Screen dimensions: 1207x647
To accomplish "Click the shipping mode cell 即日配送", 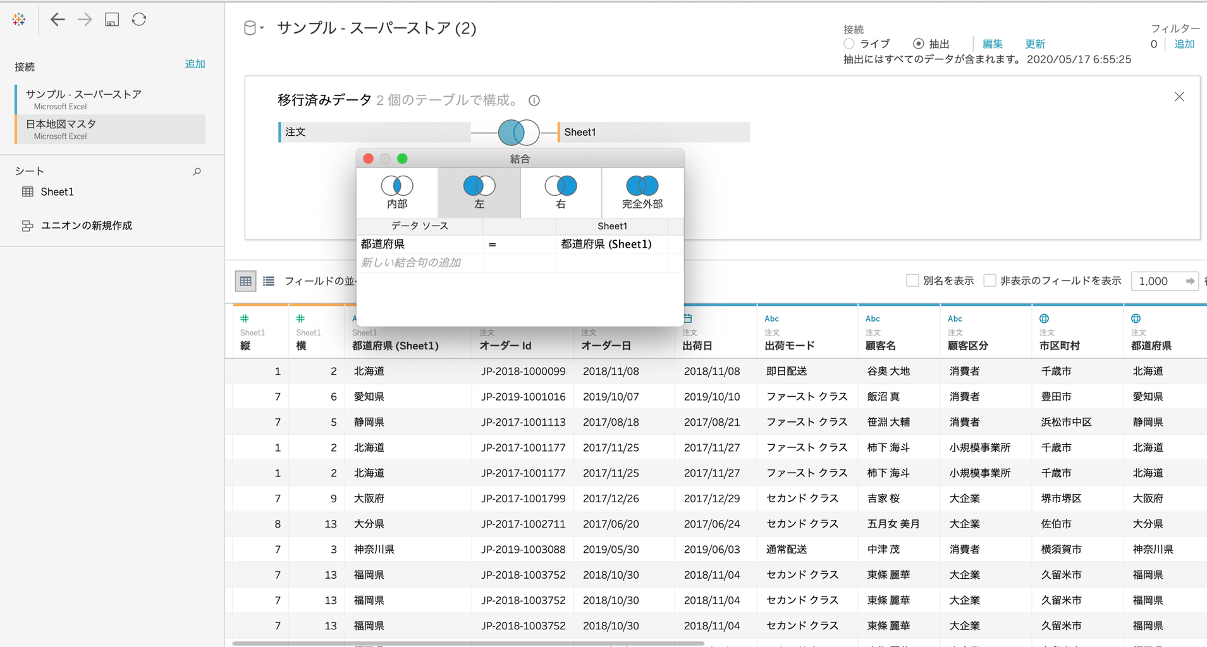I will (x=787, y=372).
